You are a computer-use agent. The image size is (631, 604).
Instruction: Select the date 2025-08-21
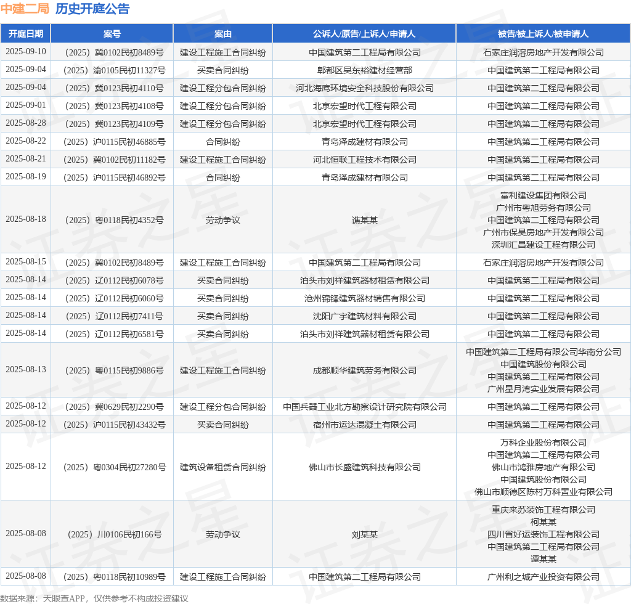[26, 159]
